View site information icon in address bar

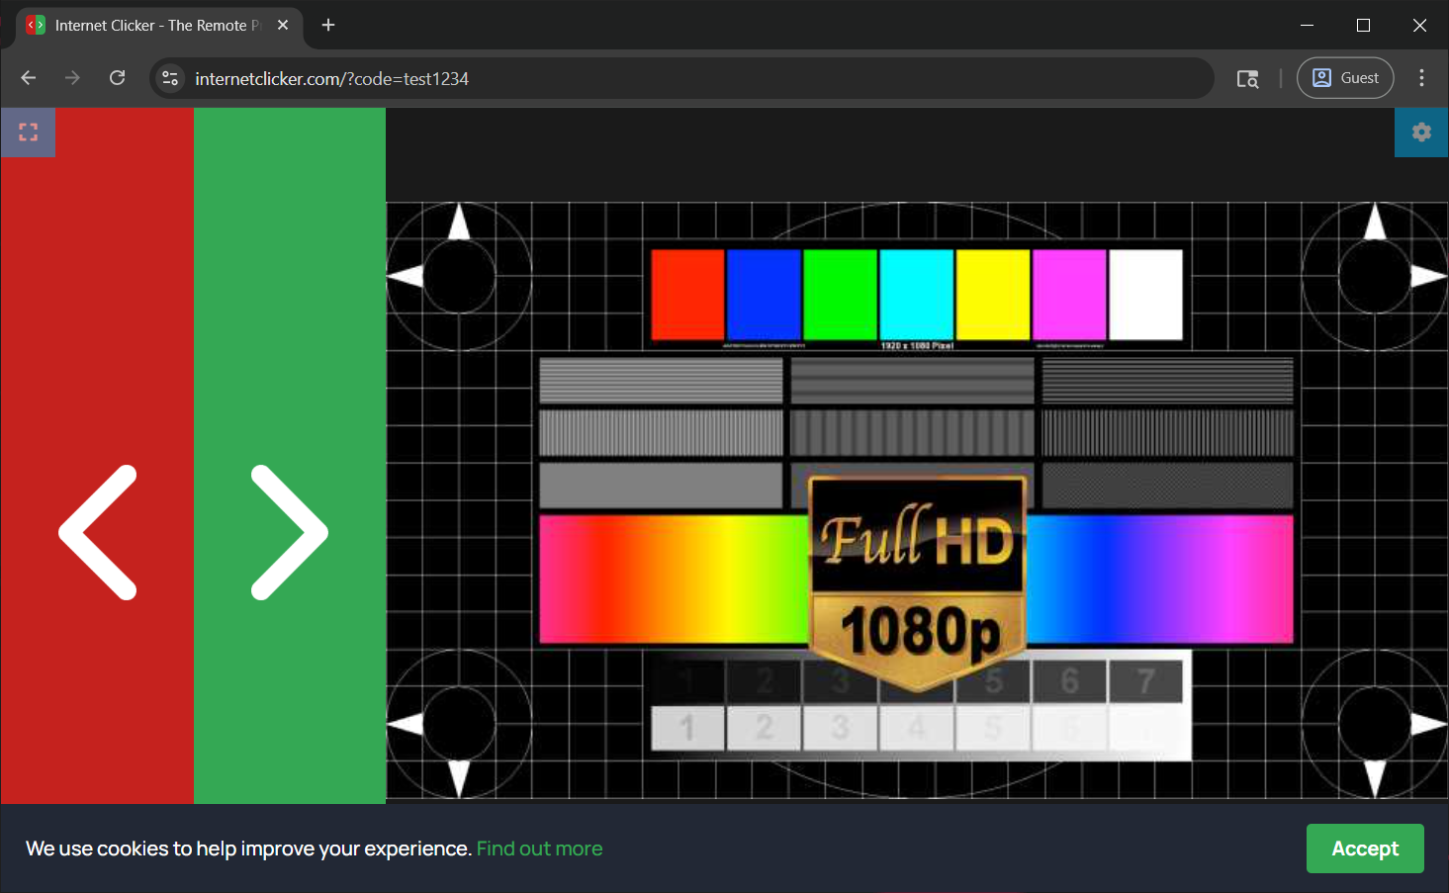(170, 78)
